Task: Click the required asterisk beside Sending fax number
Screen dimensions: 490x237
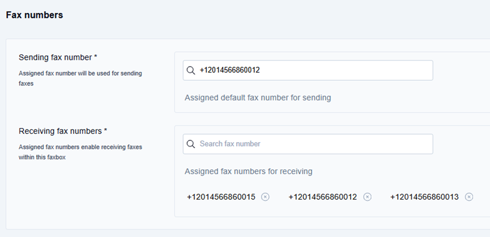Action: (95, 58)
